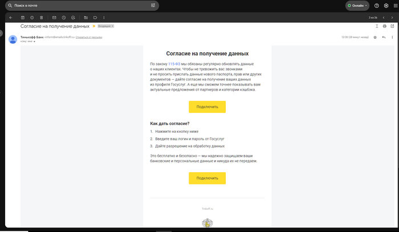Open the help question mark icon

377,6
